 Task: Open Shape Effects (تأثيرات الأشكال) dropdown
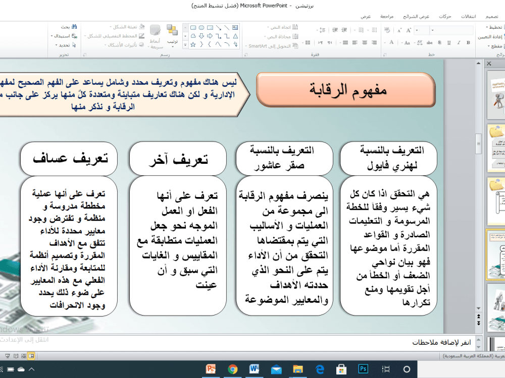coord(124,45)
